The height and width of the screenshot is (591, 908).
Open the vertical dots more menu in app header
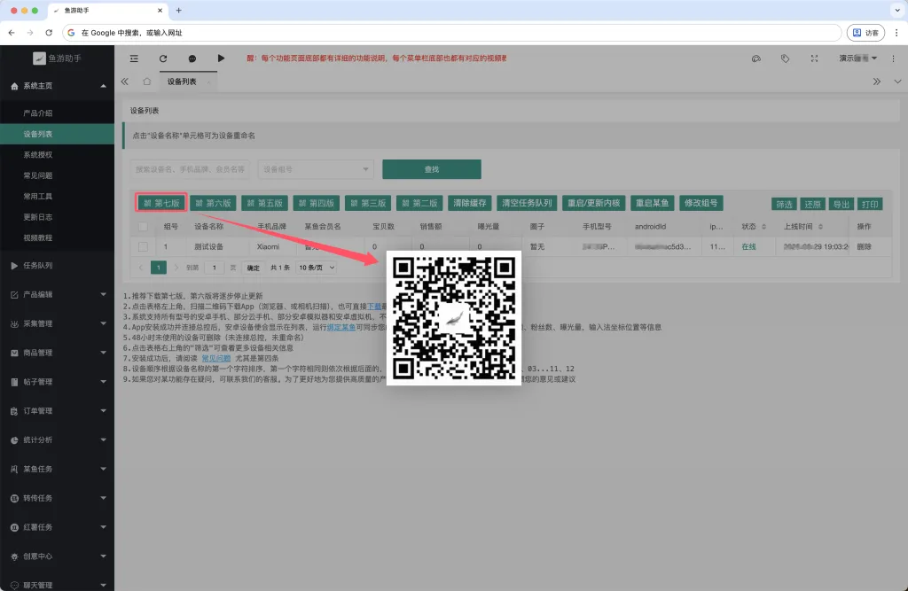click(x=893, y=58)
